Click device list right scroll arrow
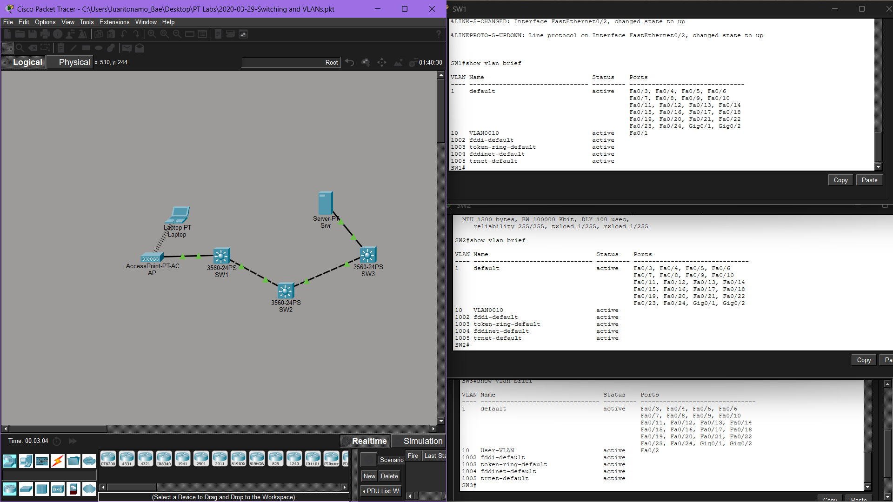Screen dimensions: 893x502 tap(344, 487)
